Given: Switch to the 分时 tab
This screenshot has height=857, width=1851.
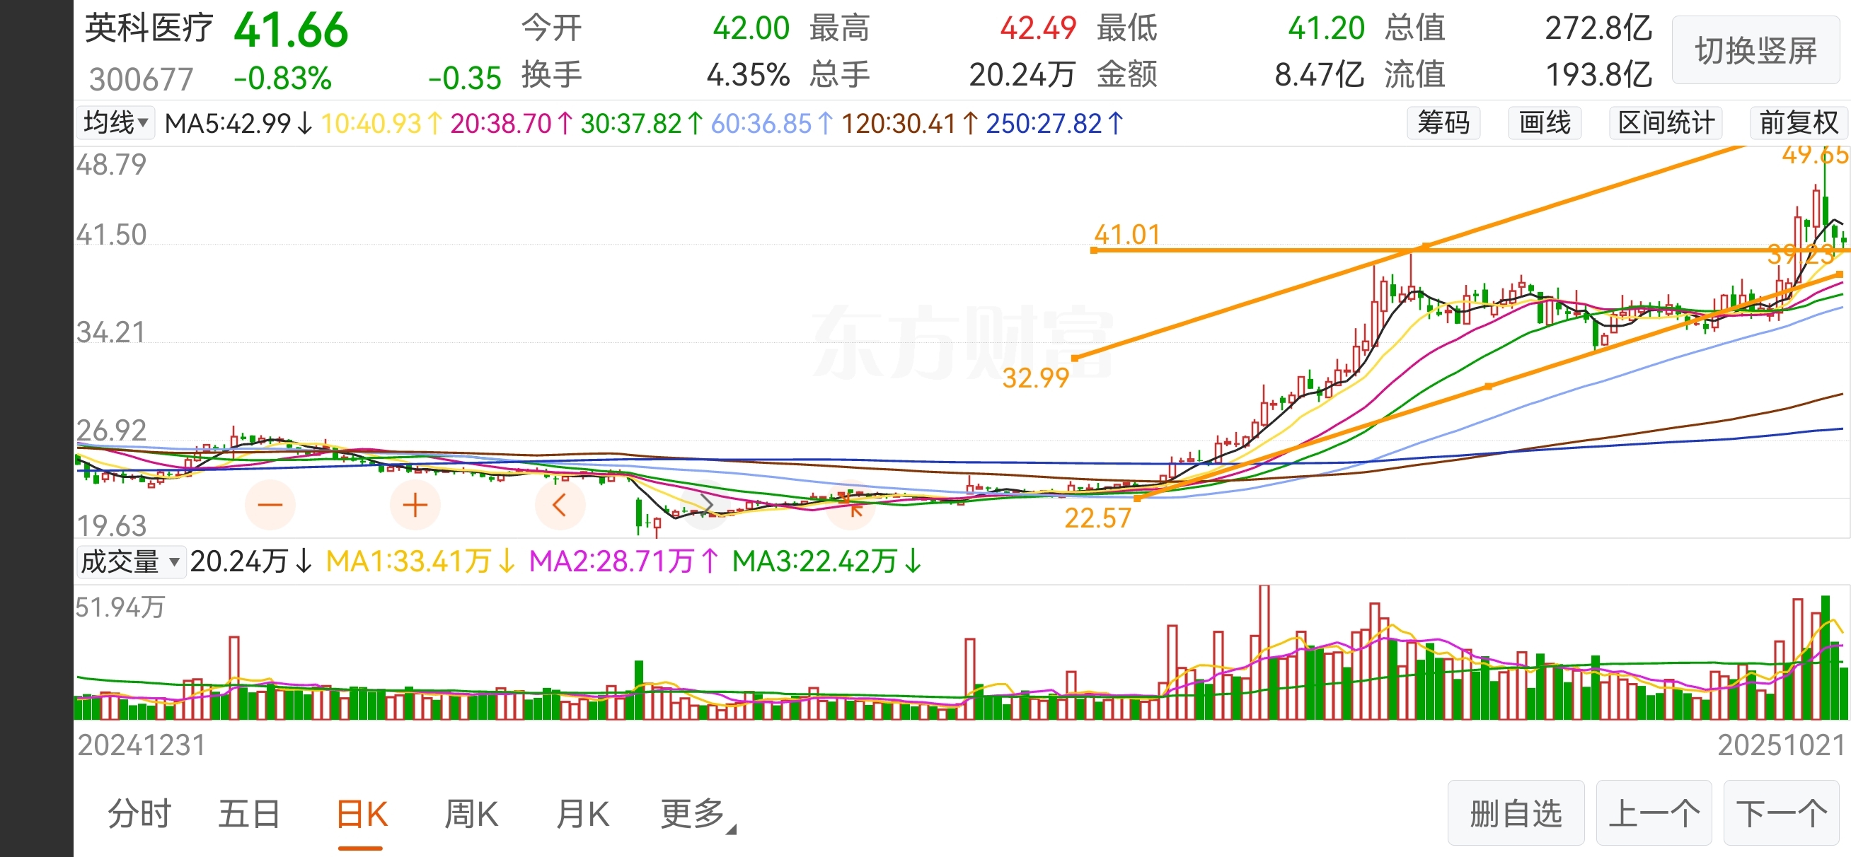Looking at the screenshot, I should (x=139, y=814).
